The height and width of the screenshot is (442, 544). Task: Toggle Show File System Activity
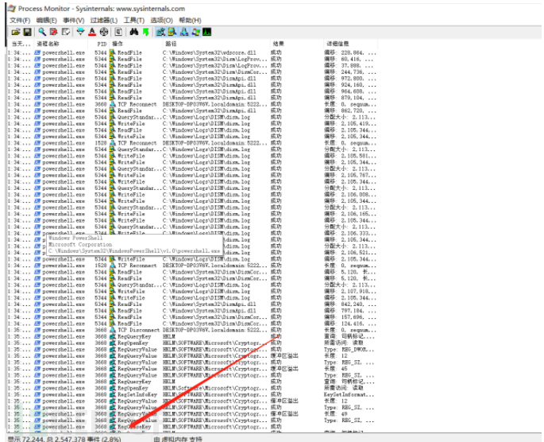(172, 32)
